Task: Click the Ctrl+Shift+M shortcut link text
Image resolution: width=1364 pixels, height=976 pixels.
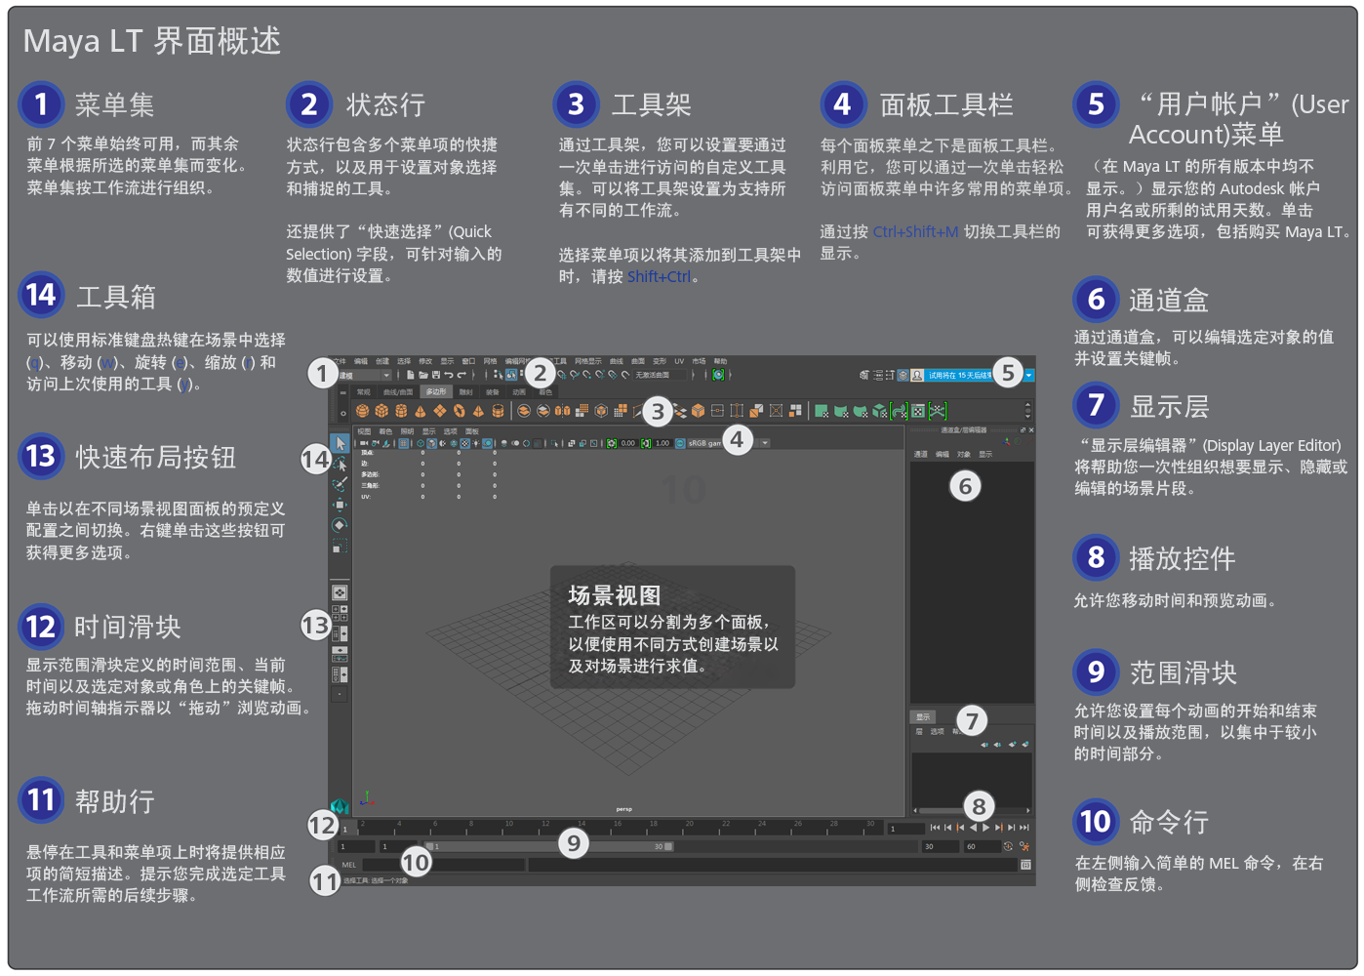Action: [915, 232]
